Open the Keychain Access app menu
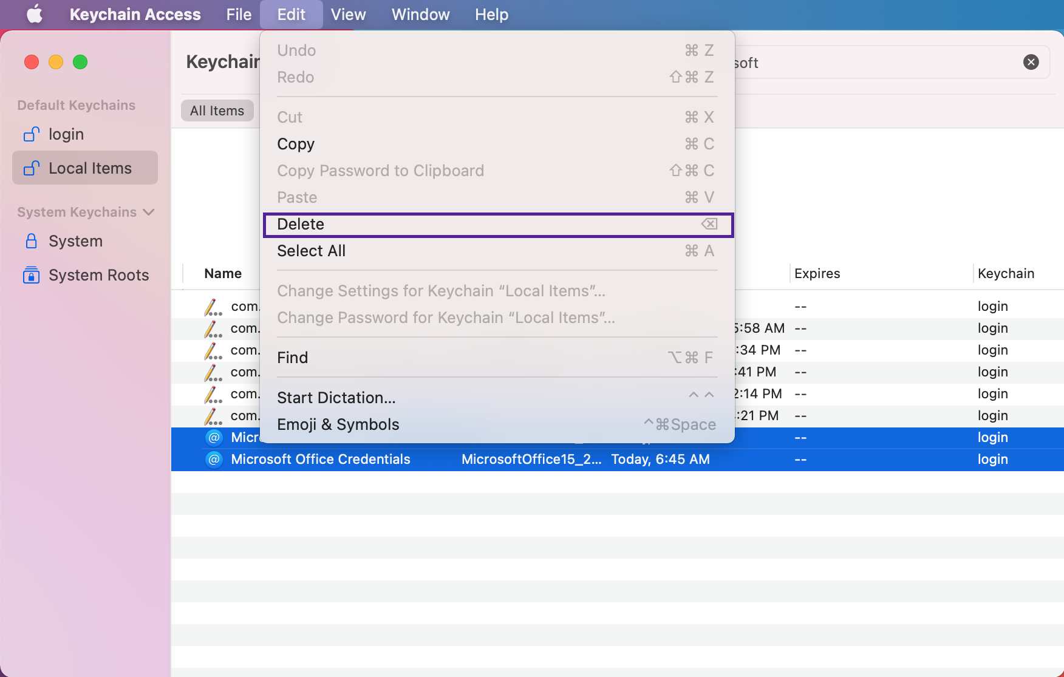 135,14
